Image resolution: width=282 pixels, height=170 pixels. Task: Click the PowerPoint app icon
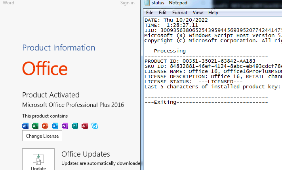pyautogui.click(x=45, y=126)
